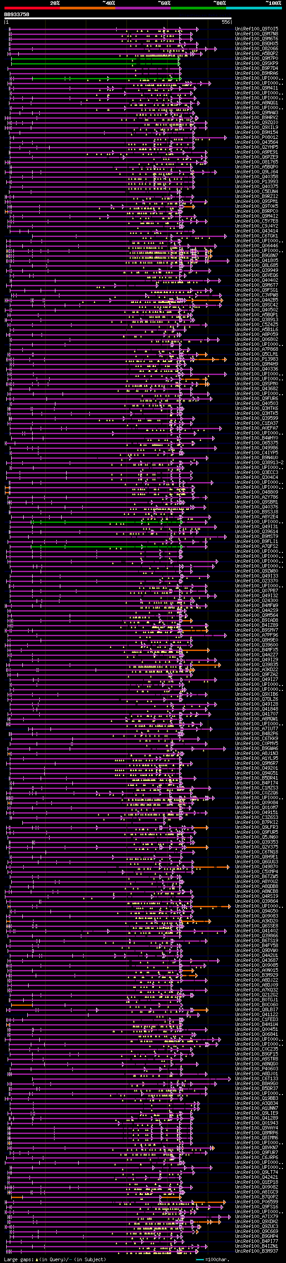Select the UniRef100_Q38913-2 label
The width and height of the screenshot is (286, 1263).
pyautogui.click(x=260, y=462)
